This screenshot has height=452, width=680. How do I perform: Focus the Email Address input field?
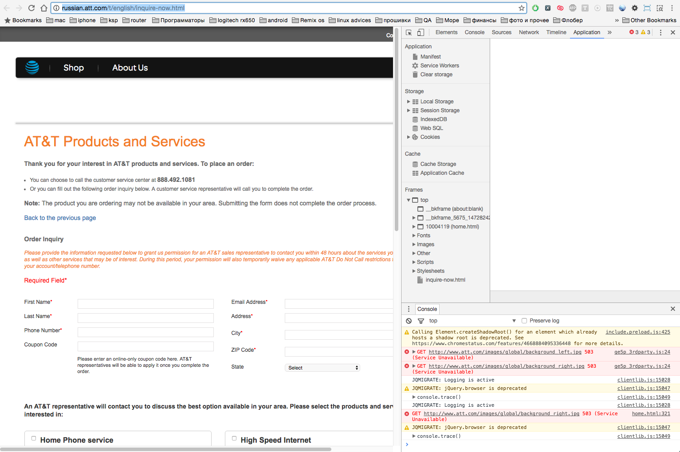339,304
